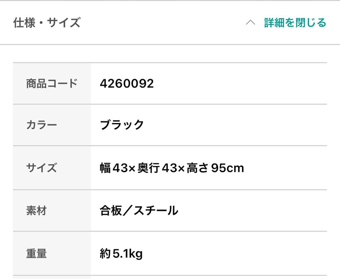Click the サイズ row label
This screenshot has height=279, width=340.
tap(41, 168)
